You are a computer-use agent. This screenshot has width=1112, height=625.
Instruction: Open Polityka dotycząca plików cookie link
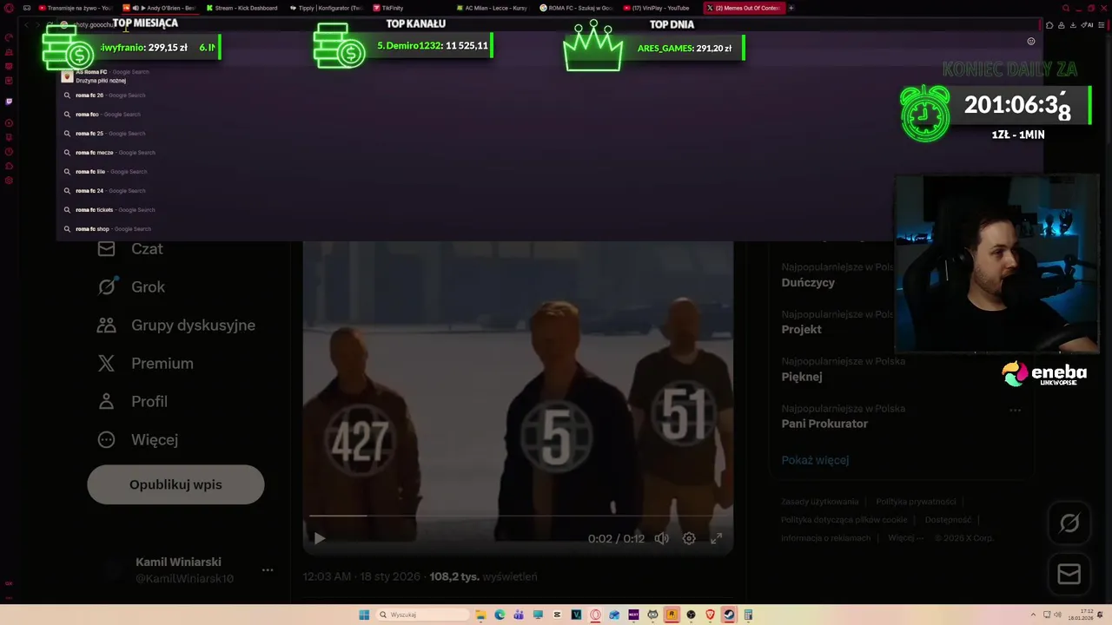(844, 520)
